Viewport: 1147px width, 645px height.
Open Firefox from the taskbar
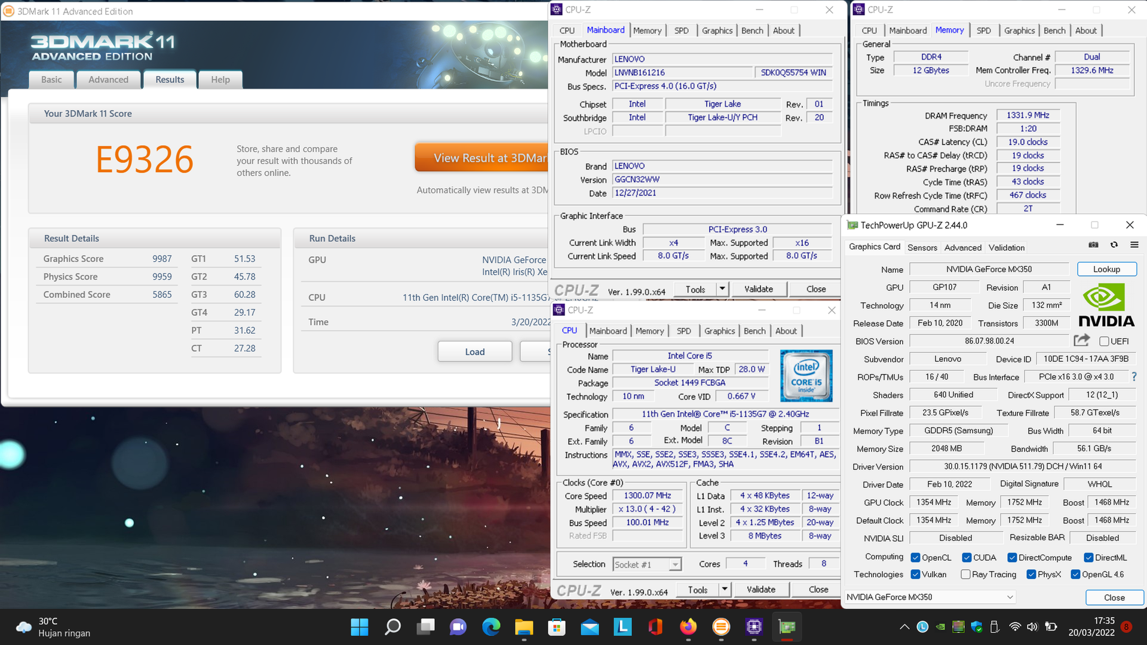688,626
